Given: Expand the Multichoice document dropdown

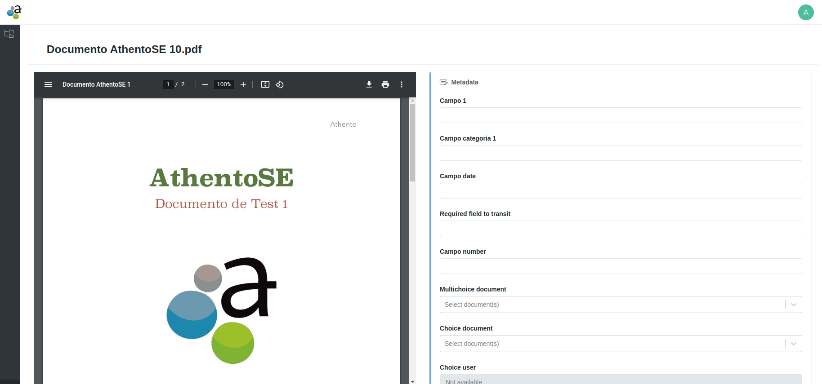Looking at the screenshot, I should click(793, 305).
